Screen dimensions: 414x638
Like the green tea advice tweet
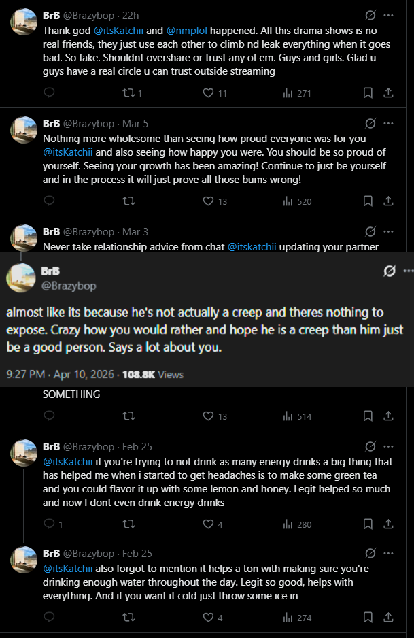coord(209,524)
